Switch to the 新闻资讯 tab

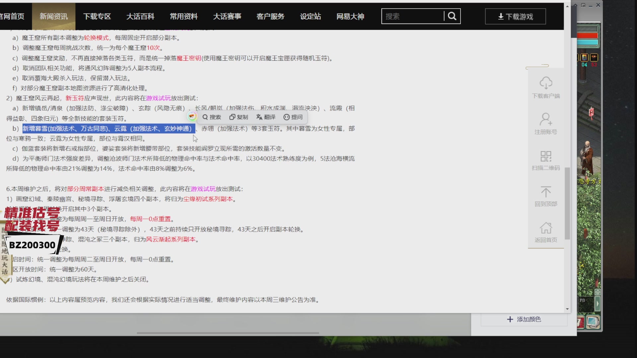[x=54, y=16]
